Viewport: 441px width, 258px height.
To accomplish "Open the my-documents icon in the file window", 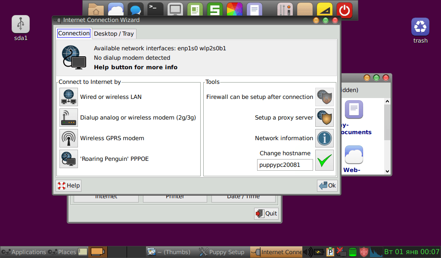I will (354, 110).
